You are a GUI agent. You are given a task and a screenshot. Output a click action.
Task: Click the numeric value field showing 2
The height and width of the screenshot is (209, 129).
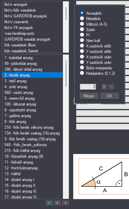[88, 87]
